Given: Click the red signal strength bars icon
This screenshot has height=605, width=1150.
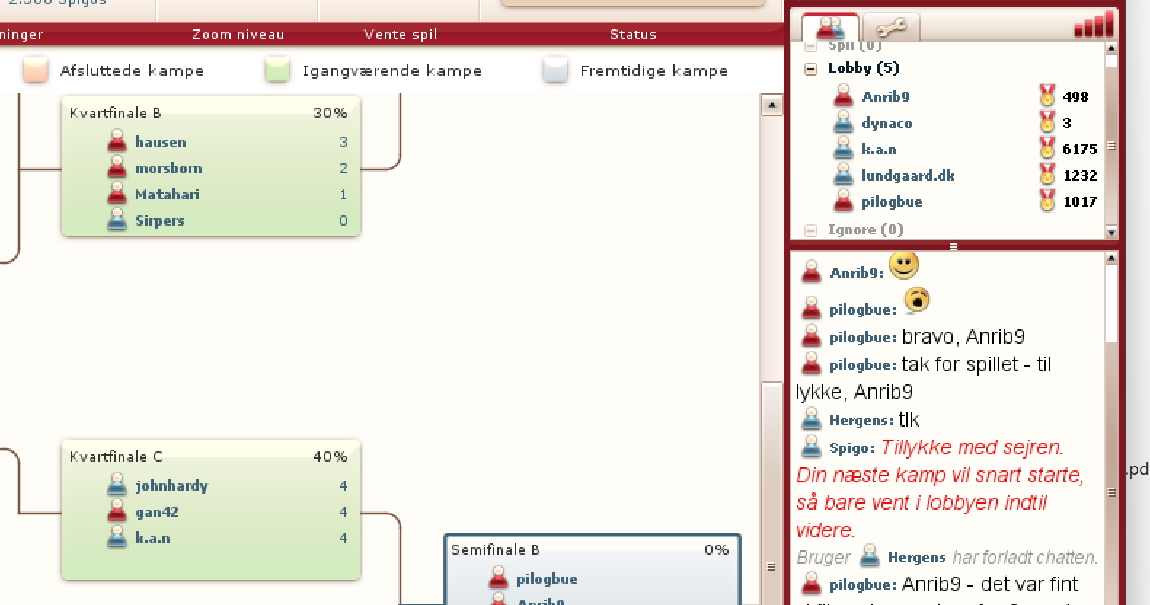Looking at the screenshot, I should pos(1094,24).
